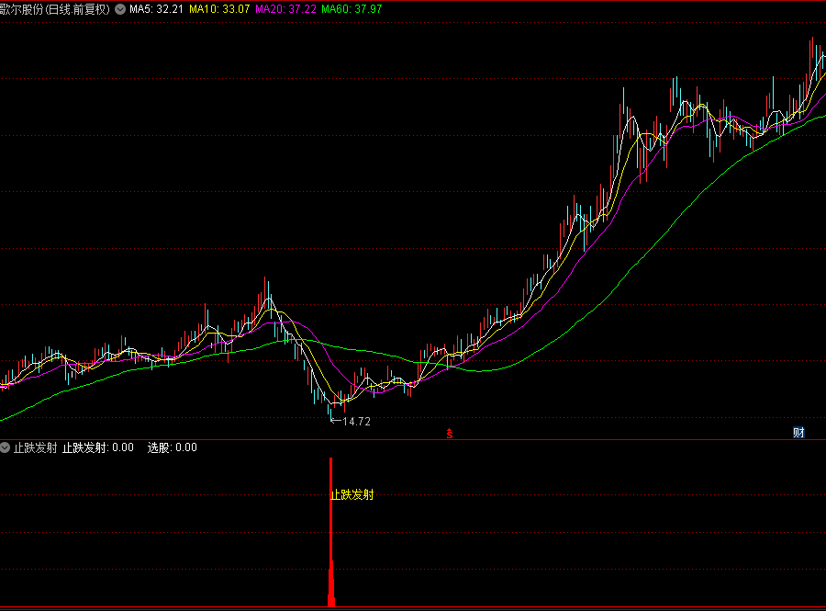This screenshot has width=826, height=611.
Task: Click the MA5: 32.21 label
Action: point(156,9)
